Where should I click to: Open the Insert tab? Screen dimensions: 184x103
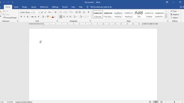pos(16,7)
